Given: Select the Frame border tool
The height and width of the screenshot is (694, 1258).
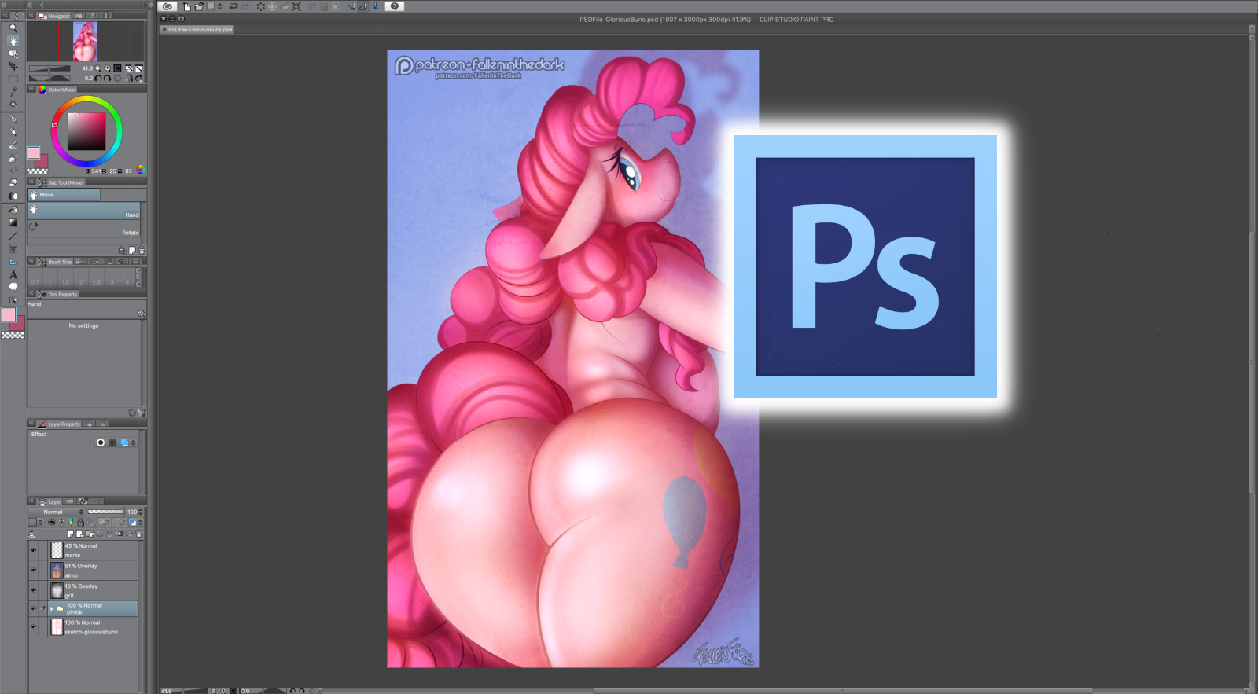Looking at the screenshot, I should [13, 248].
